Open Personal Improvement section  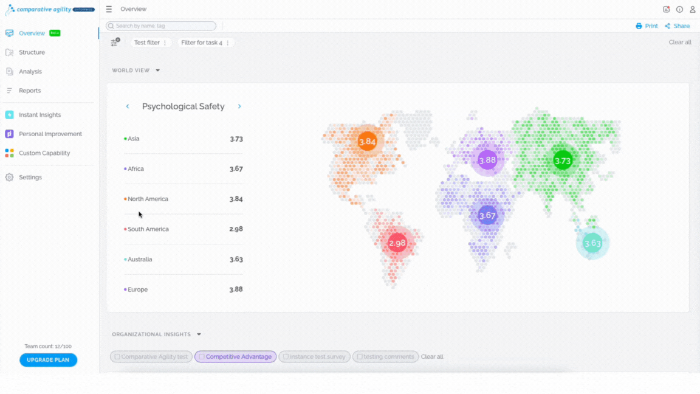(x=50, y=134)
